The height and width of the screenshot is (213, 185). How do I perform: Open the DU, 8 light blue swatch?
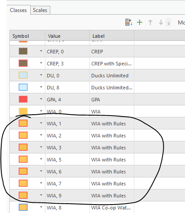[x=23, y=87]
